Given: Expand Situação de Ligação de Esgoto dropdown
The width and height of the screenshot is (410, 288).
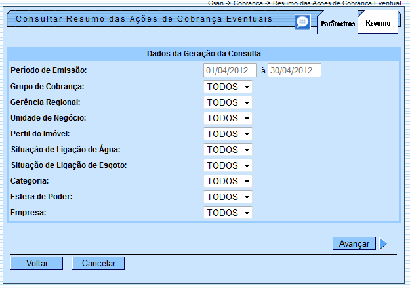Looking at the screenshot, I should pyautogui.click(x=228, y=165).
